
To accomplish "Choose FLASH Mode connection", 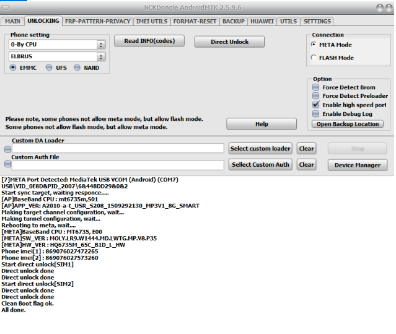I will [x=314, y=58].
